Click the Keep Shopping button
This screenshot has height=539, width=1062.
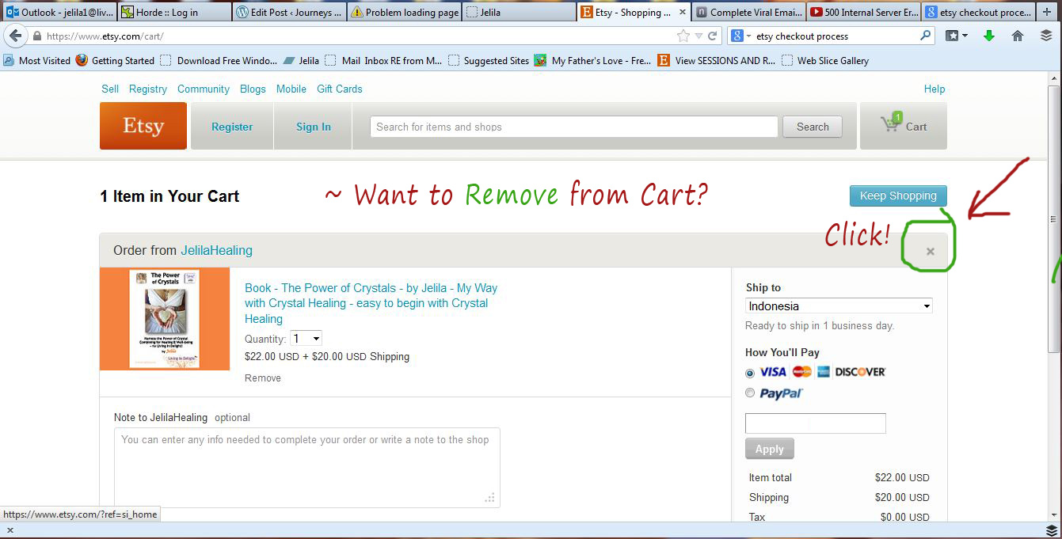point(897,196)
